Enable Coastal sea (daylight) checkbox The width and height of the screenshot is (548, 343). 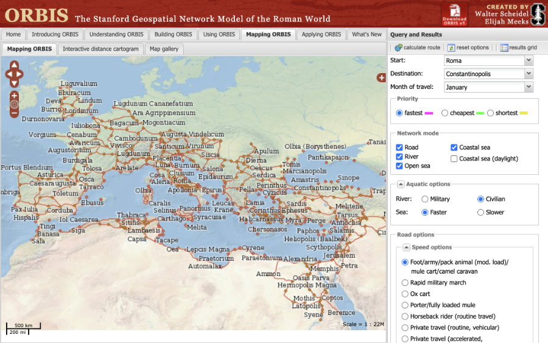(x=454, y=159)
